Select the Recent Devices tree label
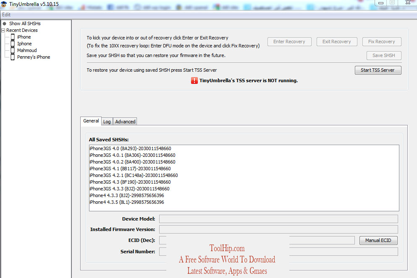Screen dimensions: 417x278 coord(22,30)
